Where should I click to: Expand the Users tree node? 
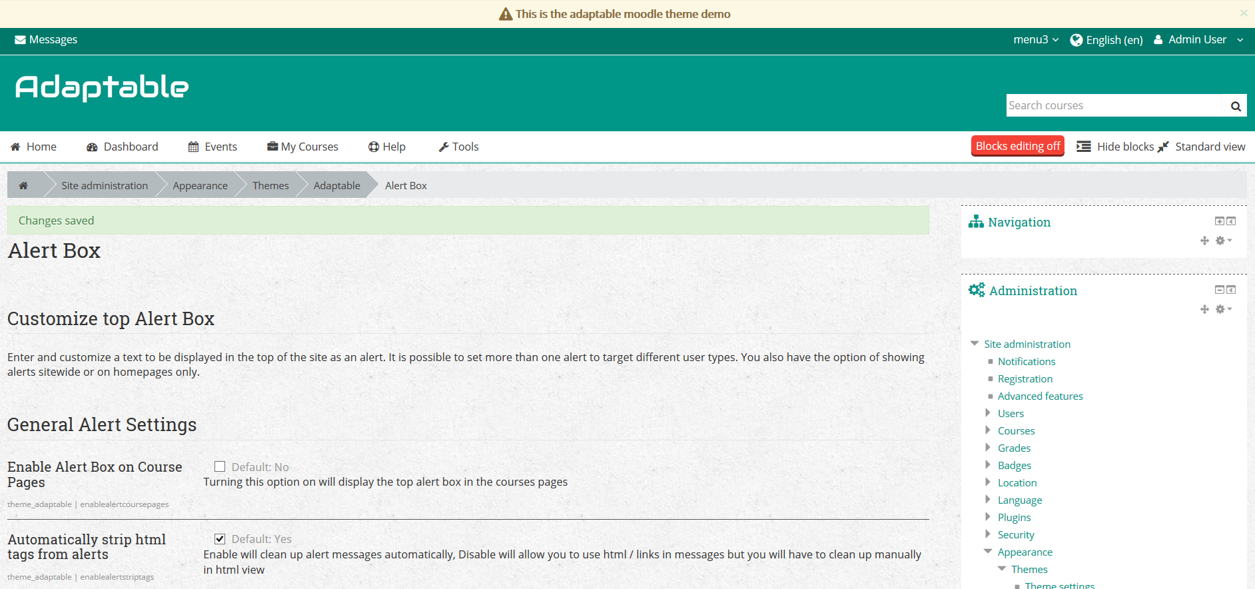pos(988,413)
